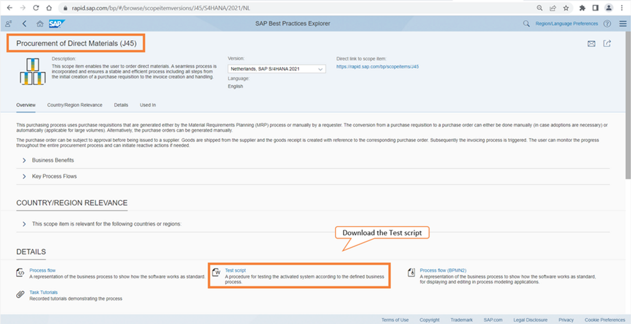
Task: Click the Task Tutorials paperclip icon
Action: pos(20,294)
